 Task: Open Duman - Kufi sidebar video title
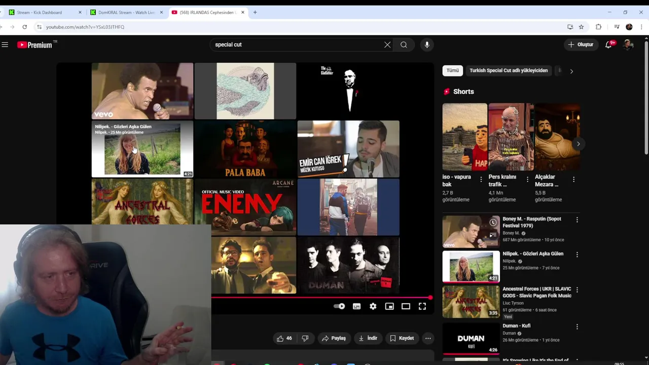coord(516,326)
